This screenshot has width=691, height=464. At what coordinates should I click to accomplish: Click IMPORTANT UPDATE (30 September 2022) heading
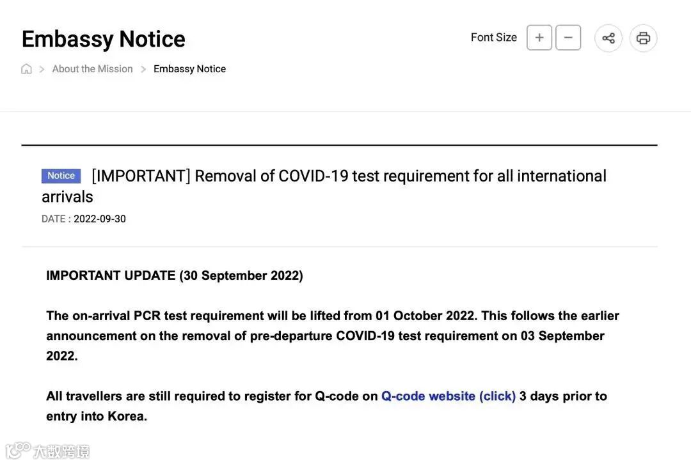coord(175,275)
